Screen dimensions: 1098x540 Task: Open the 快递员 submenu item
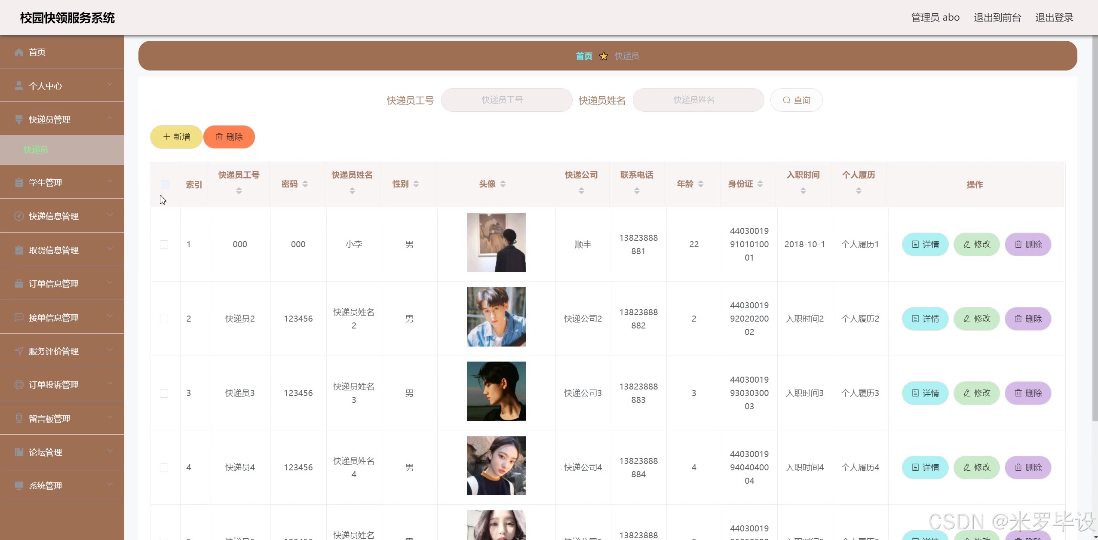click(x=36, y=150)
